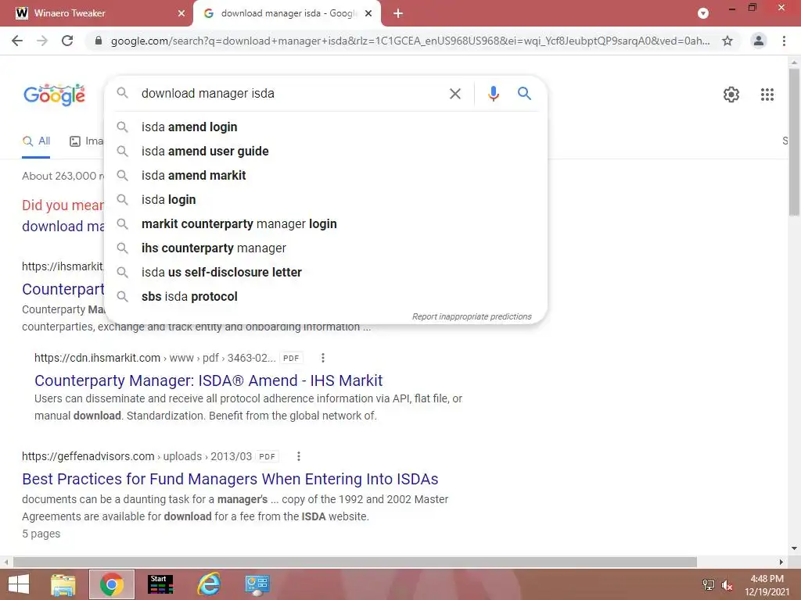Viewport: 801px width, 600px height.
Task: Click Report inappropriate predictions
Action: [472, 317]
